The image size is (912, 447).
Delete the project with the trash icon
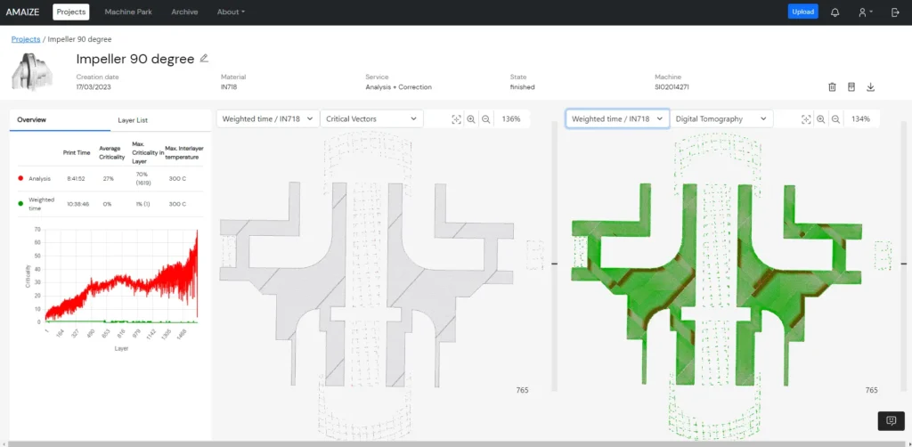click(832, 86)
